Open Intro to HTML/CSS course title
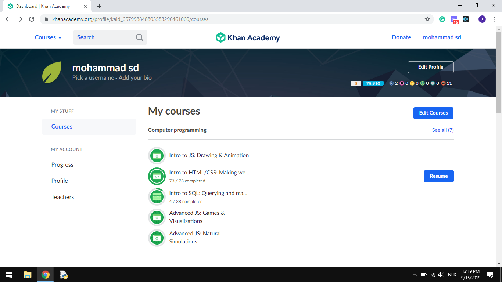 coord(209,173)
